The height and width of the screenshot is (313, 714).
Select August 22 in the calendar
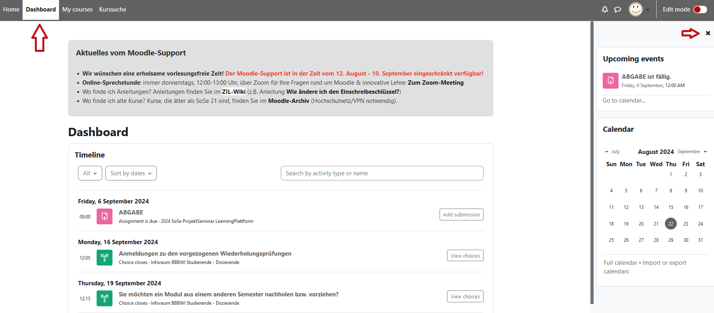point(670,224)
